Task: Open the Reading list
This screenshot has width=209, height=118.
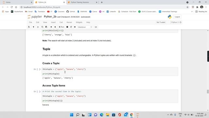Action: (201, 12)
